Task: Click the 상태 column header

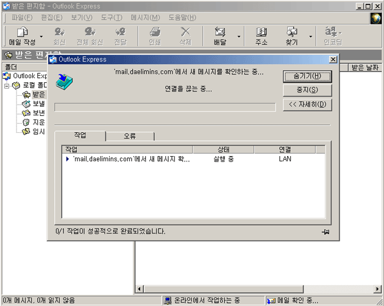Action: tap(223, 149)
